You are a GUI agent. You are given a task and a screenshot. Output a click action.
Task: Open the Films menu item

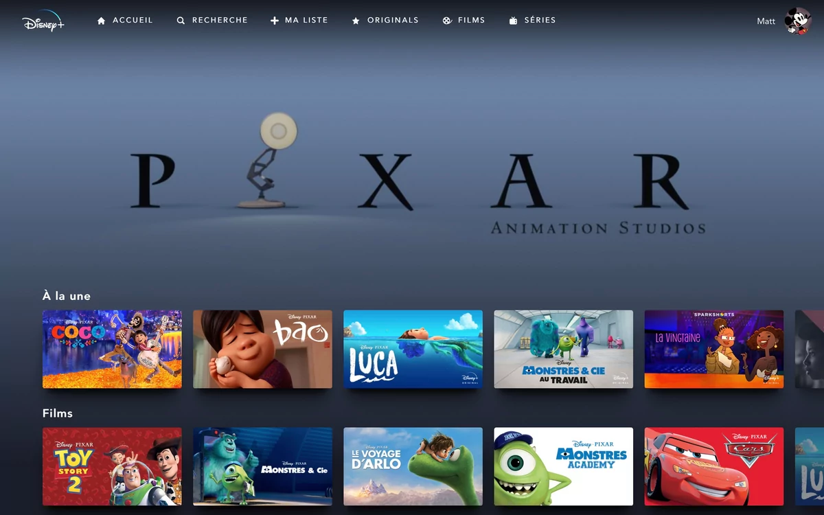coord(472,21)
